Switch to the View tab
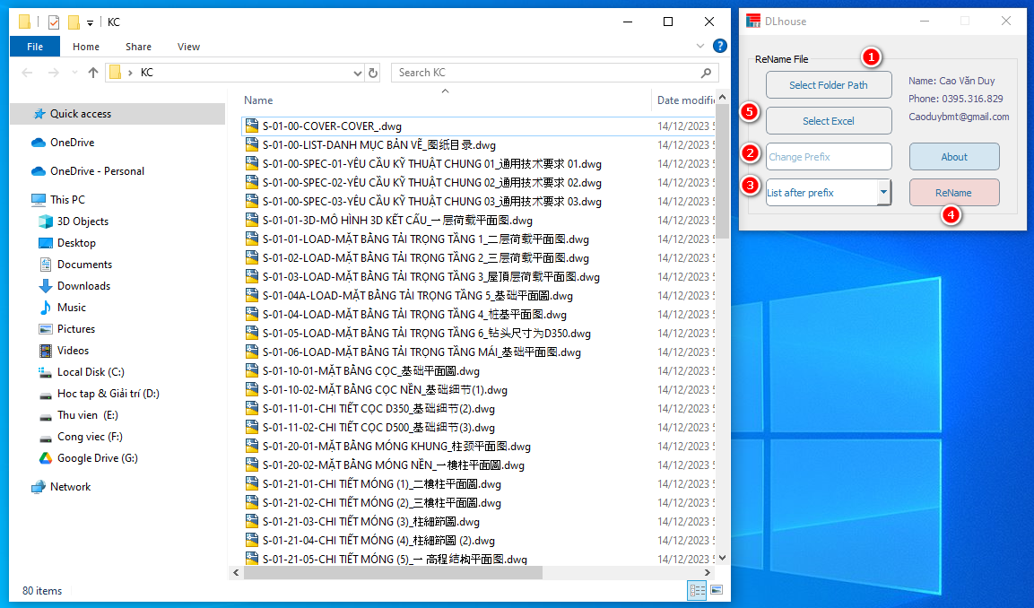 tap(188, 47)
